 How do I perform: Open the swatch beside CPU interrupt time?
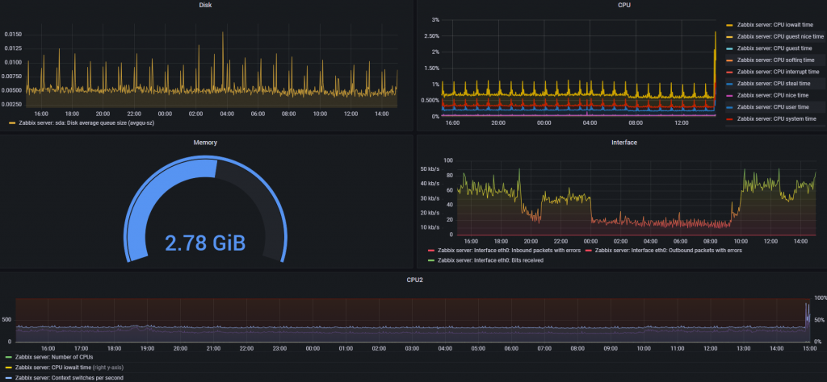730,72
